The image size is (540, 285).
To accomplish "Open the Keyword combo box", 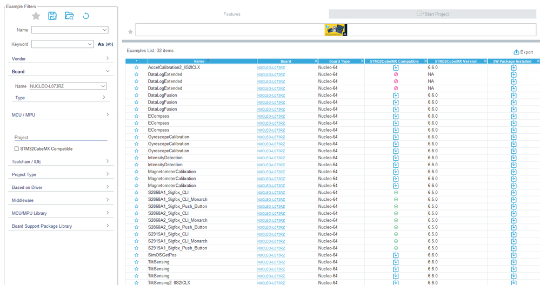I will tap(62, 44).
